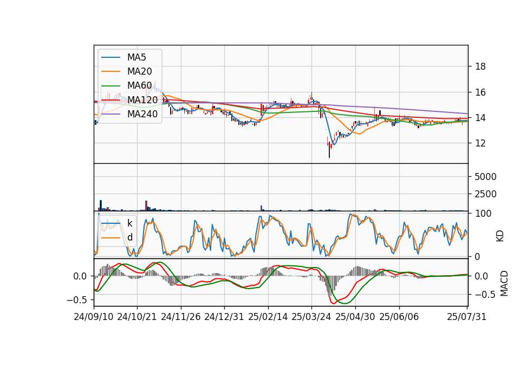Click the left MACD axis value −0.5
Viewport: 520px width, 373px height.
coord(76,300)
